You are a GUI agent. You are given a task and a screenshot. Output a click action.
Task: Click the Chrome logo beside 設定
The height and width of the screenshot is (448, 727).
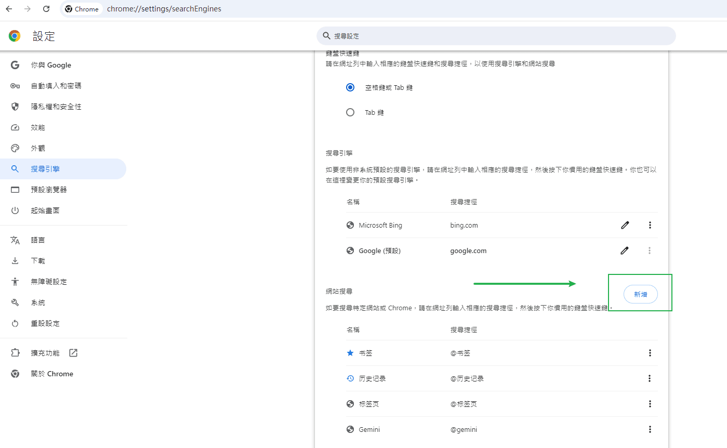coord(15,36)
